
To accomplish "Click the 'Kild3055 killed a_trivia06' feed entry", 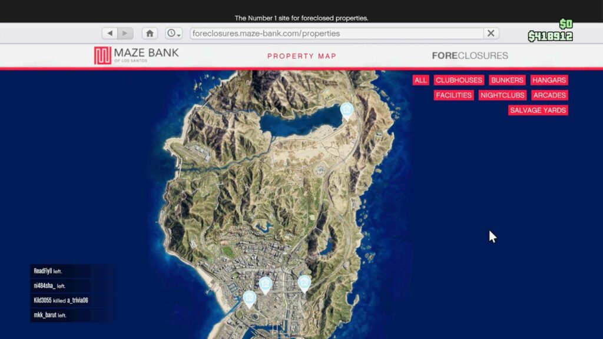I will pyautogui.click(x=61, y=300).
